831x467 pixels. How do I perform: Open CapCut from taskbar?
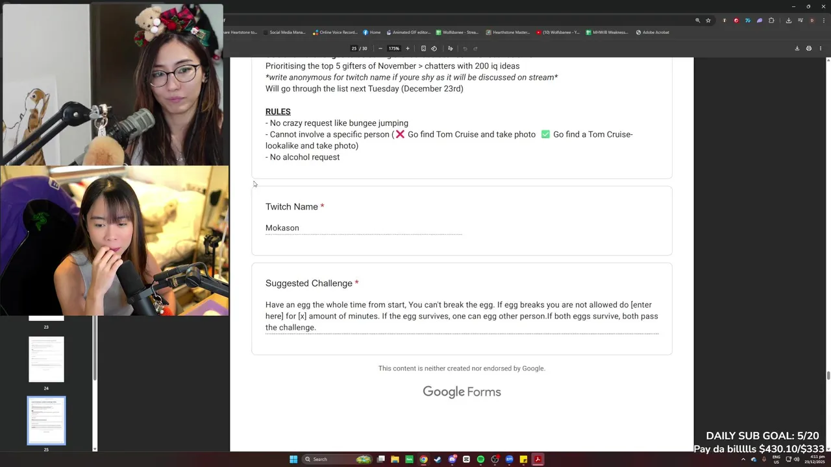(466, 459)
